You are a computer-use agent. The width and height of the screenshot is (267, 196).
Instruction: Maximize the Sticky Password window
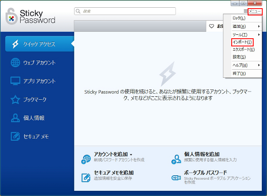pyautogui.click(x=243, y=3)
